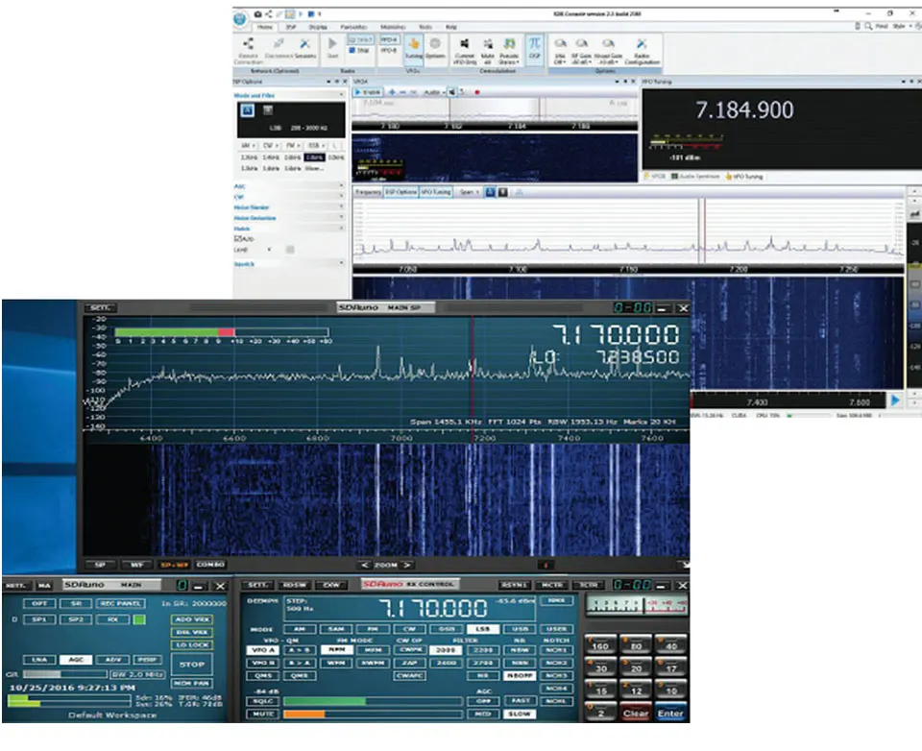The height and width of the screenshot is (751, 922).
Task: Open the Radio Configuration icon
Action: pyautogui.click(x=642, y=43)
